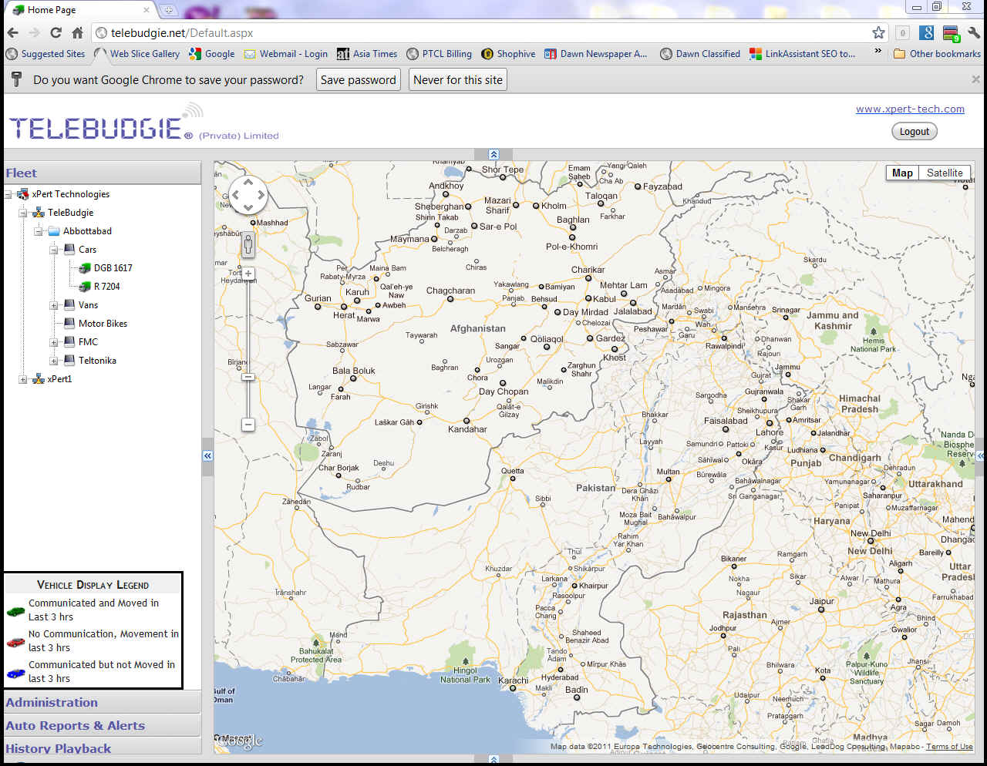Select the Home Page browser tab
The width and height of the screenshot is (987, 766).
coord(81,9)
